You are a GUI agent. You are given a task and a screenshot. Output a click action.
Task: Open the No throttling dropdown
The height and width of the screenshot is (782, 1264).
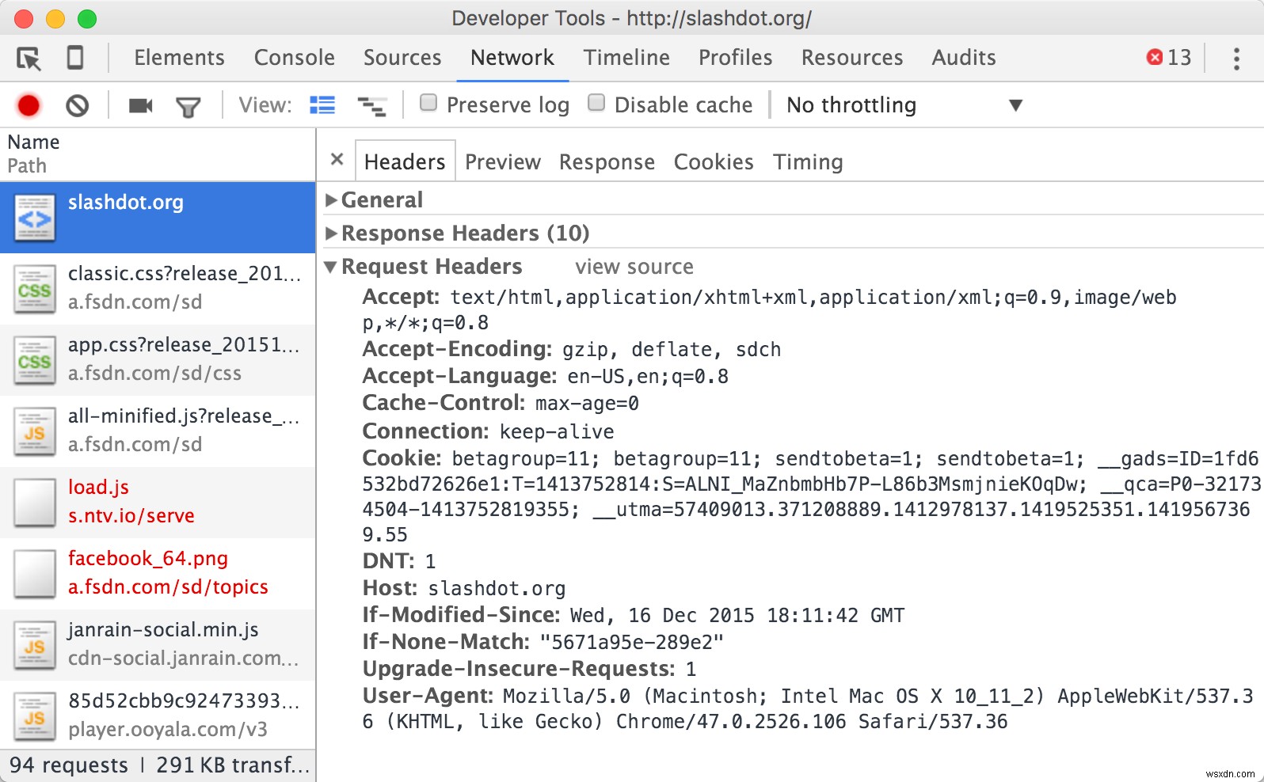pos(904,105)
